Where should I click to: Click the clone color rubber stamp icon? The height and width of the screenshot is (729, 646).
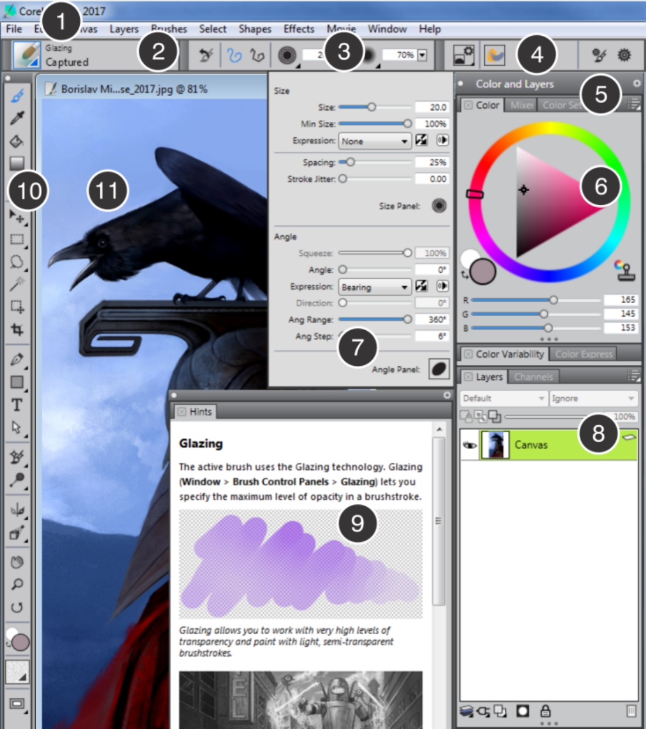[624, 270]
